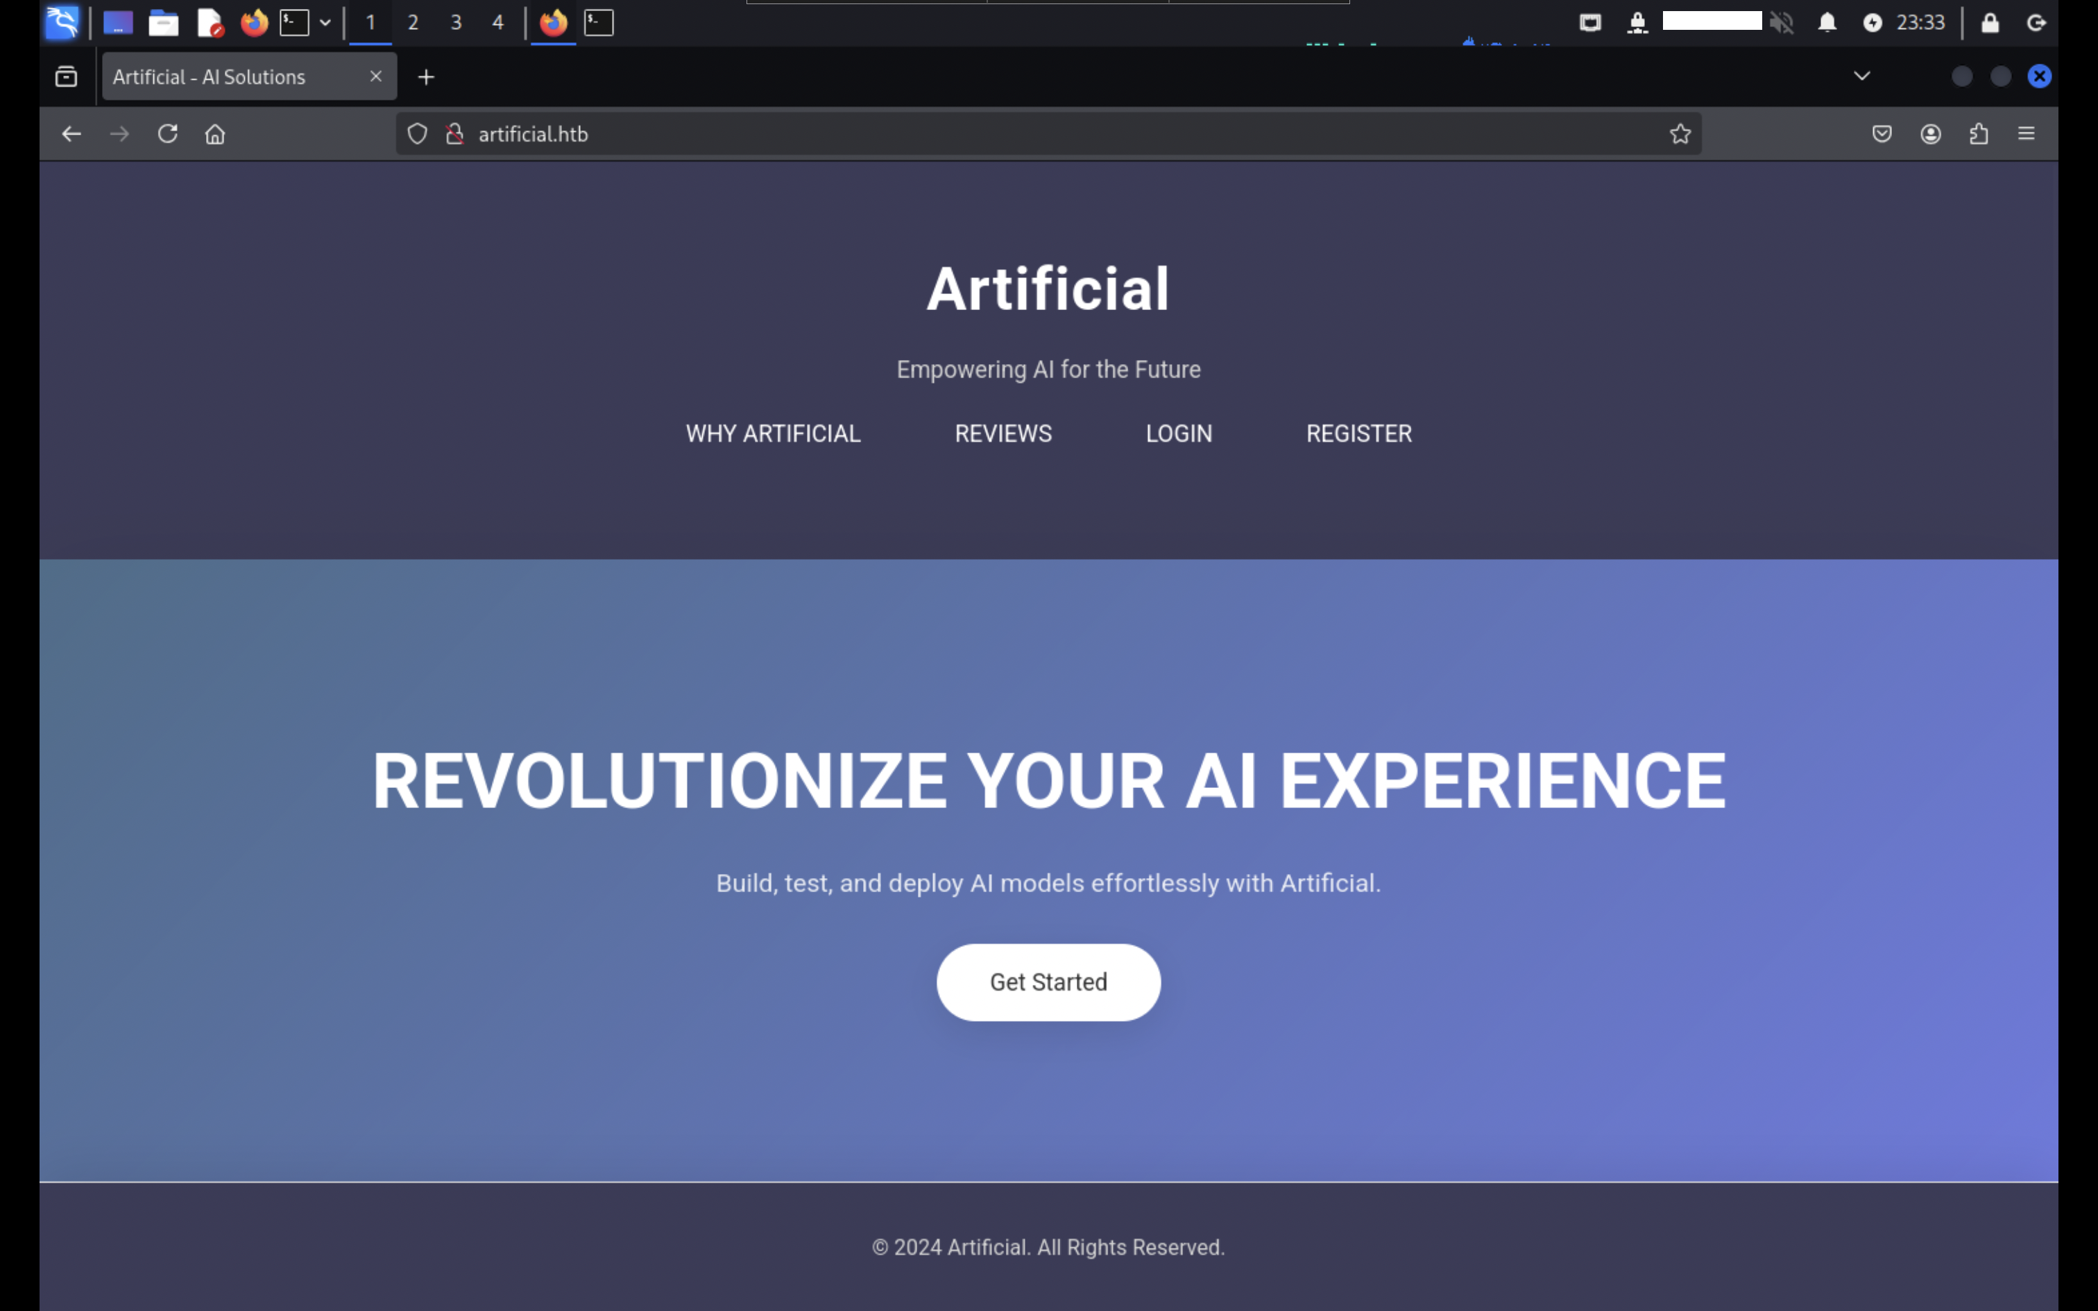
Task: Open the Firefox hamburger application menu
Action: pyautogui.click(x=2026, y=133)
